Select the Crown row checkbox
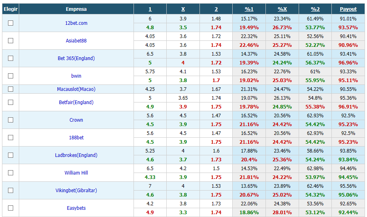The image size is (367, 217). [x=10, y=120]
